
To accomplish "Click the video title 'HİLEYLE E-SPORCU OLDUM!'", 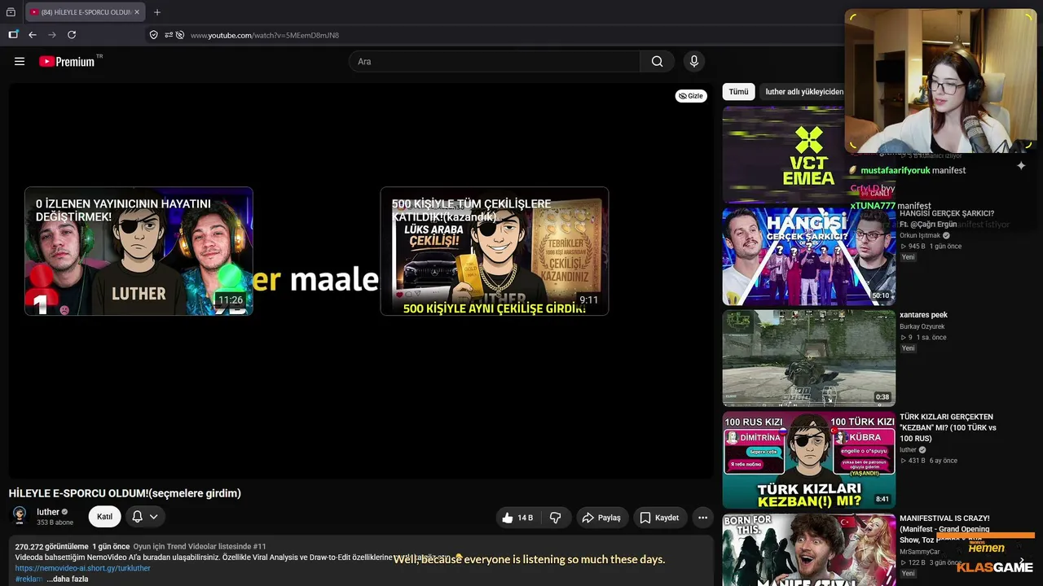I will click(125, 493).
